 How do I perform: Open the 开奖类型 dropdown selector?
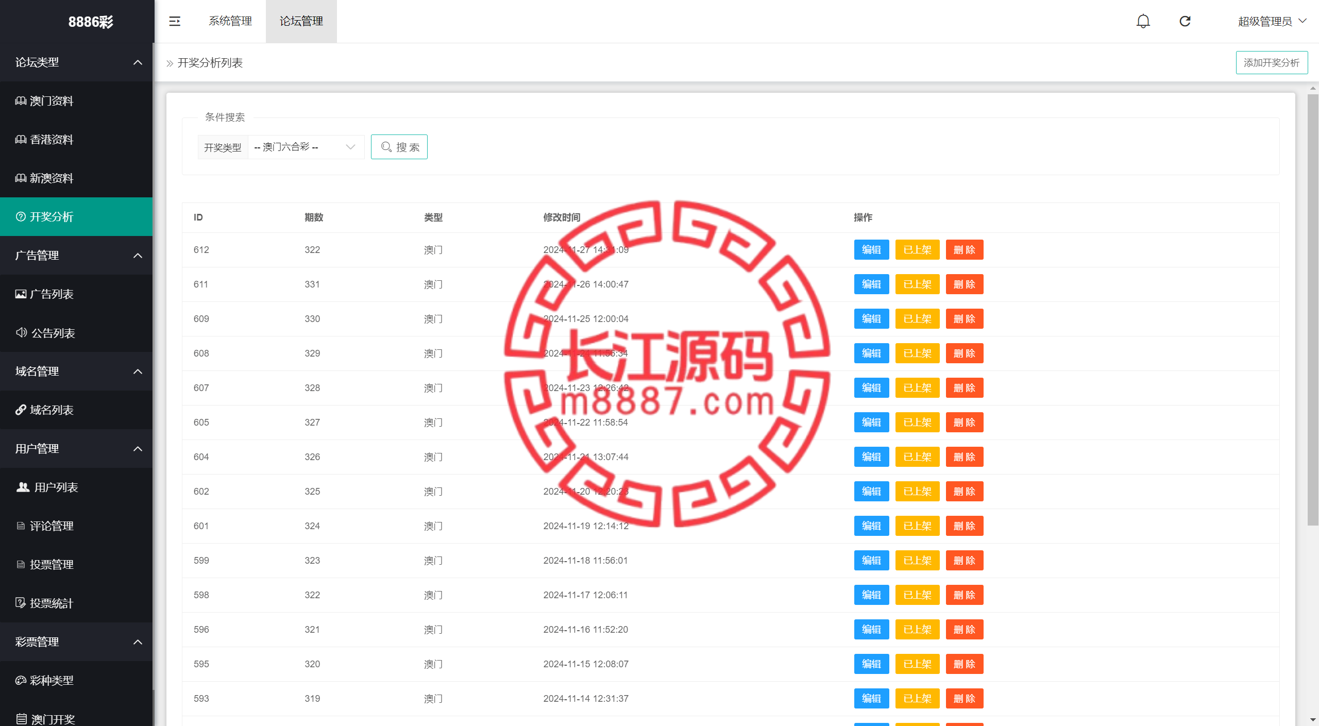pos(306,147)
